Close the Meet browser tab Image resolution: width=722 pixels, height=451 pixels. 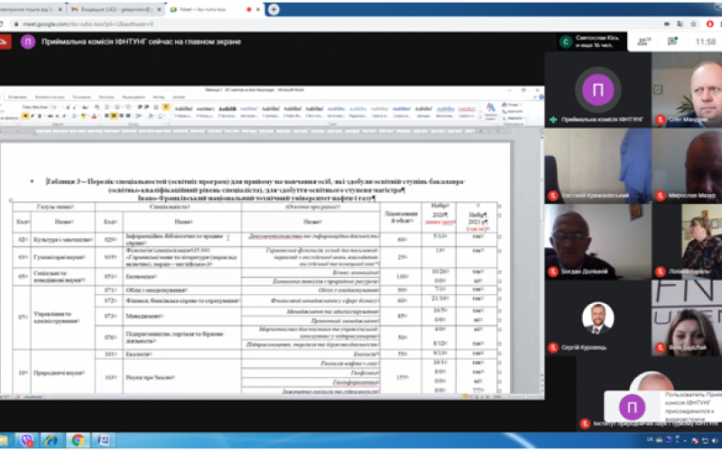258,9
